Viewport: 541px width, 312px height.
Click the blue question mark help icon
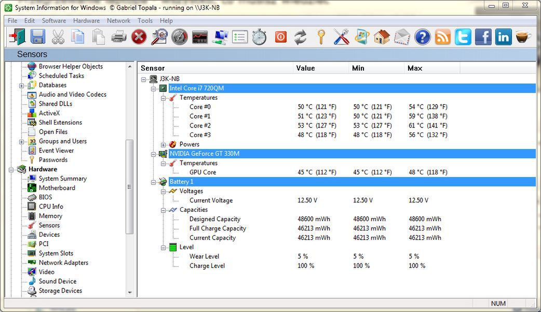tap(422, 37)
